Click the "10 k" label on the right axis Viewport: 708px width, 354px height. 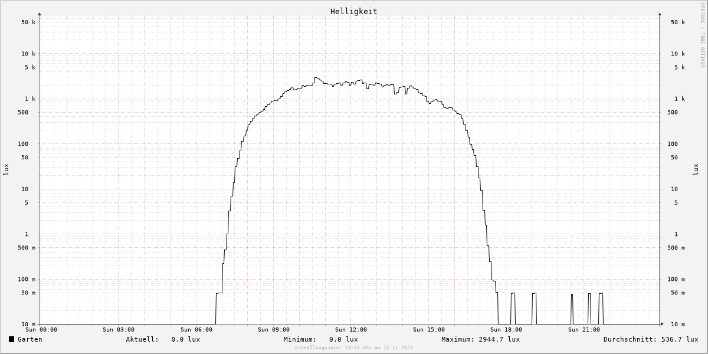pos(678,54)
